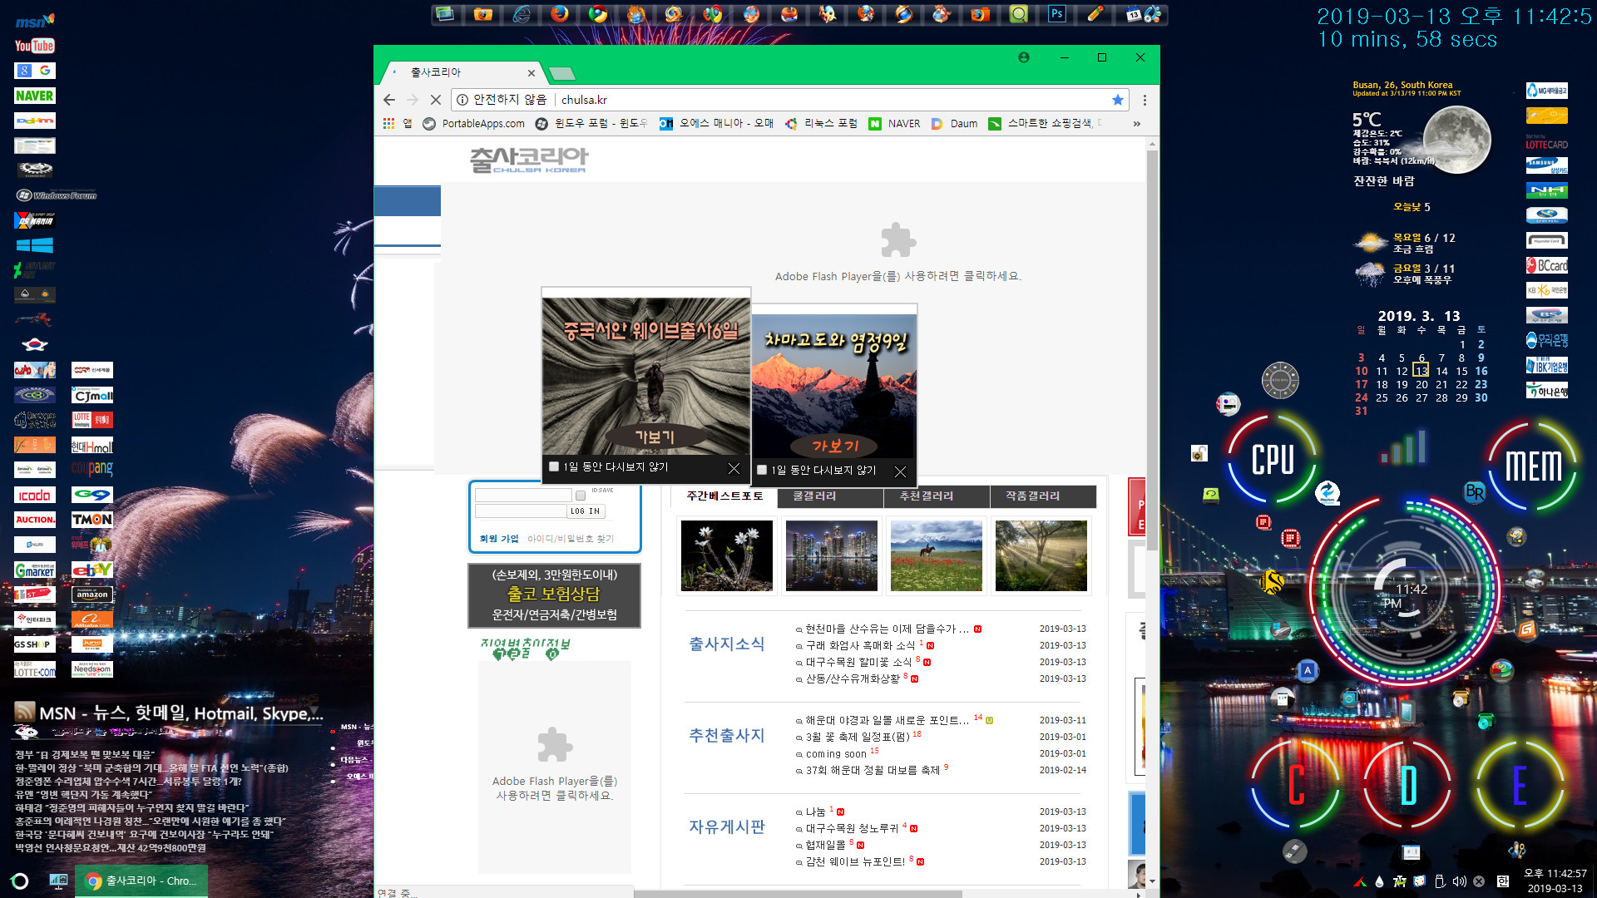Check hide-for-1-day box on wave-trip popup
The height and width of the screenshot is (898, 1597).
[x=554, y=467]
